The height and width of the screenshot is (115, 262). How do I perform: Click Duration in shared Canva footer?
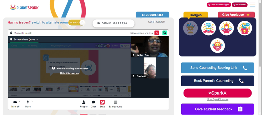pyautogui.click(x=13, y=95)
